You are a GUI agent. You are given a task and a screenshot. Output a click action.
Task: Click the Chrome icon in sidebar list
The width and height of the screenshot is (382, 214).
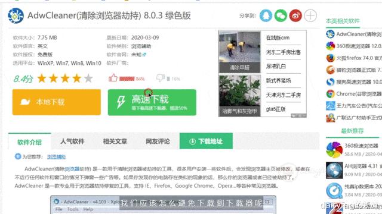coord(330,94)
